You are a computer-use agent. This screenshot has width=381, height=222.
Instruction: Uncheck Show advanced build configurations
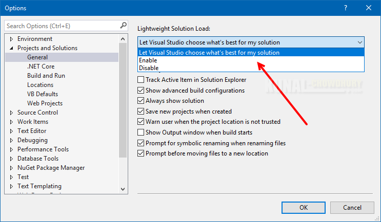click(x=141, y=91)
